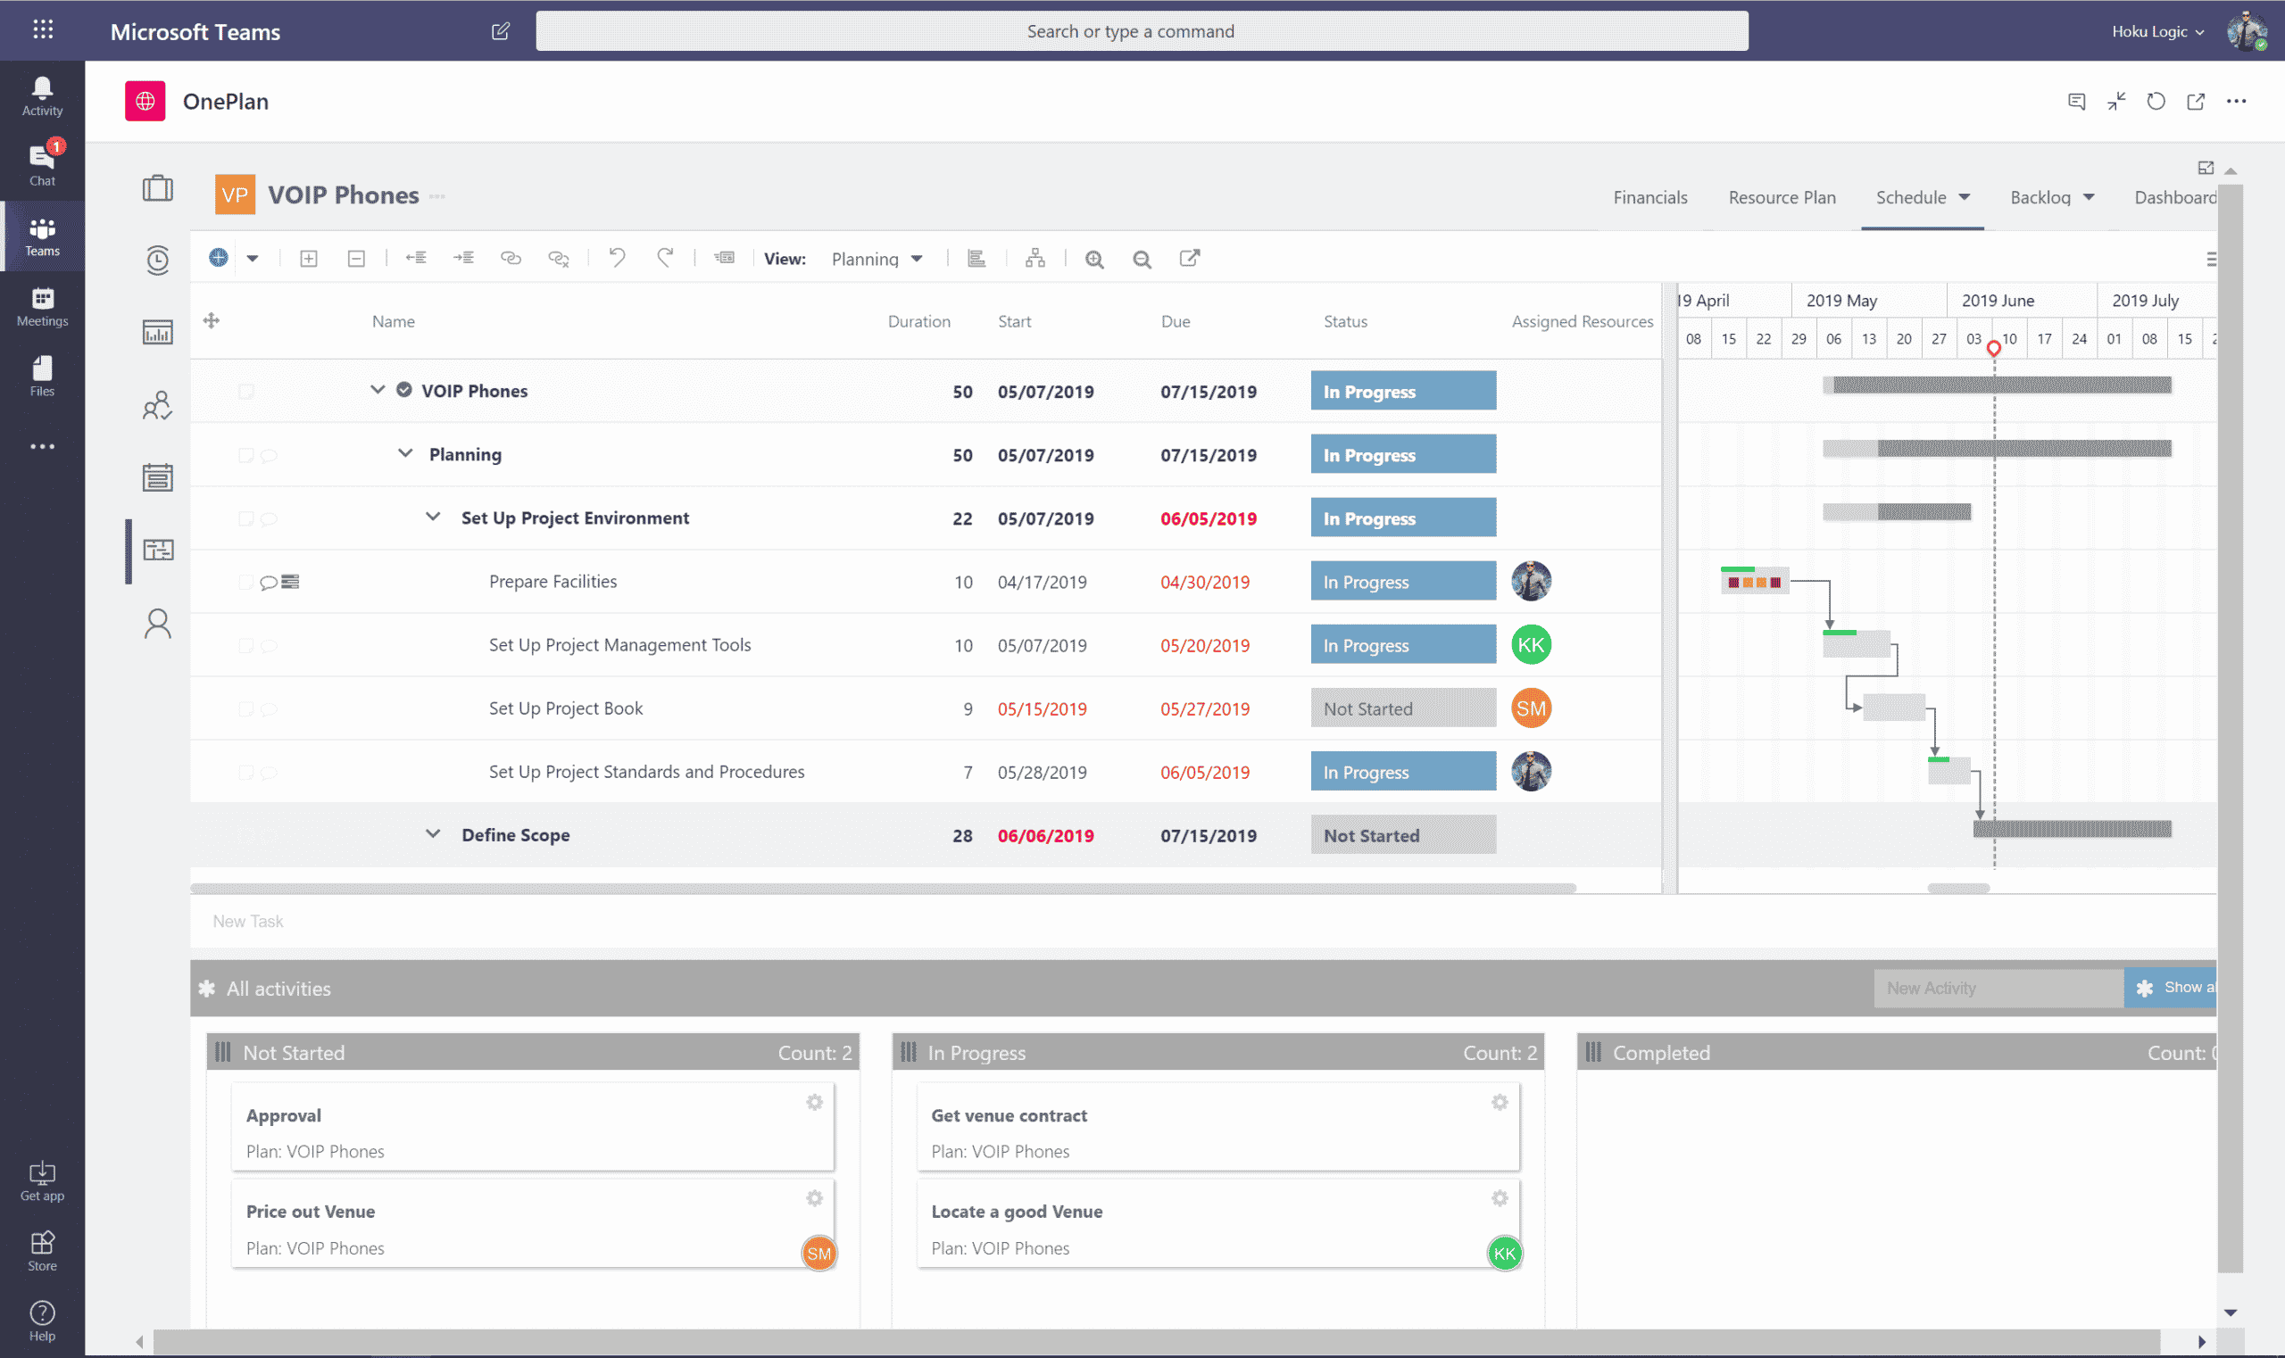Open the timesheet clock icon in the sidebar

pos(157,261)
